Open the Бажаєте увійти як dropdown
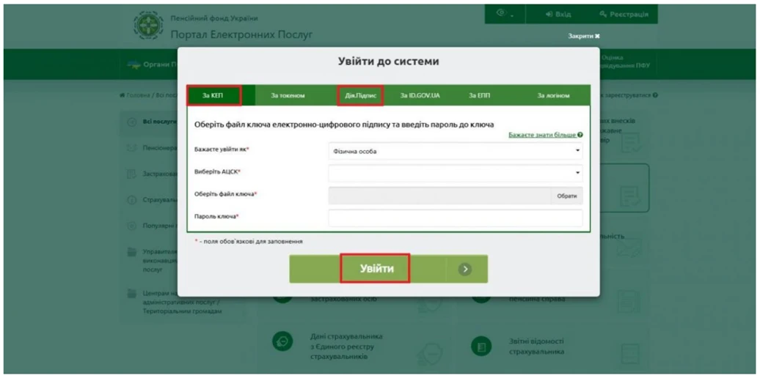 [x=456, y=151]
